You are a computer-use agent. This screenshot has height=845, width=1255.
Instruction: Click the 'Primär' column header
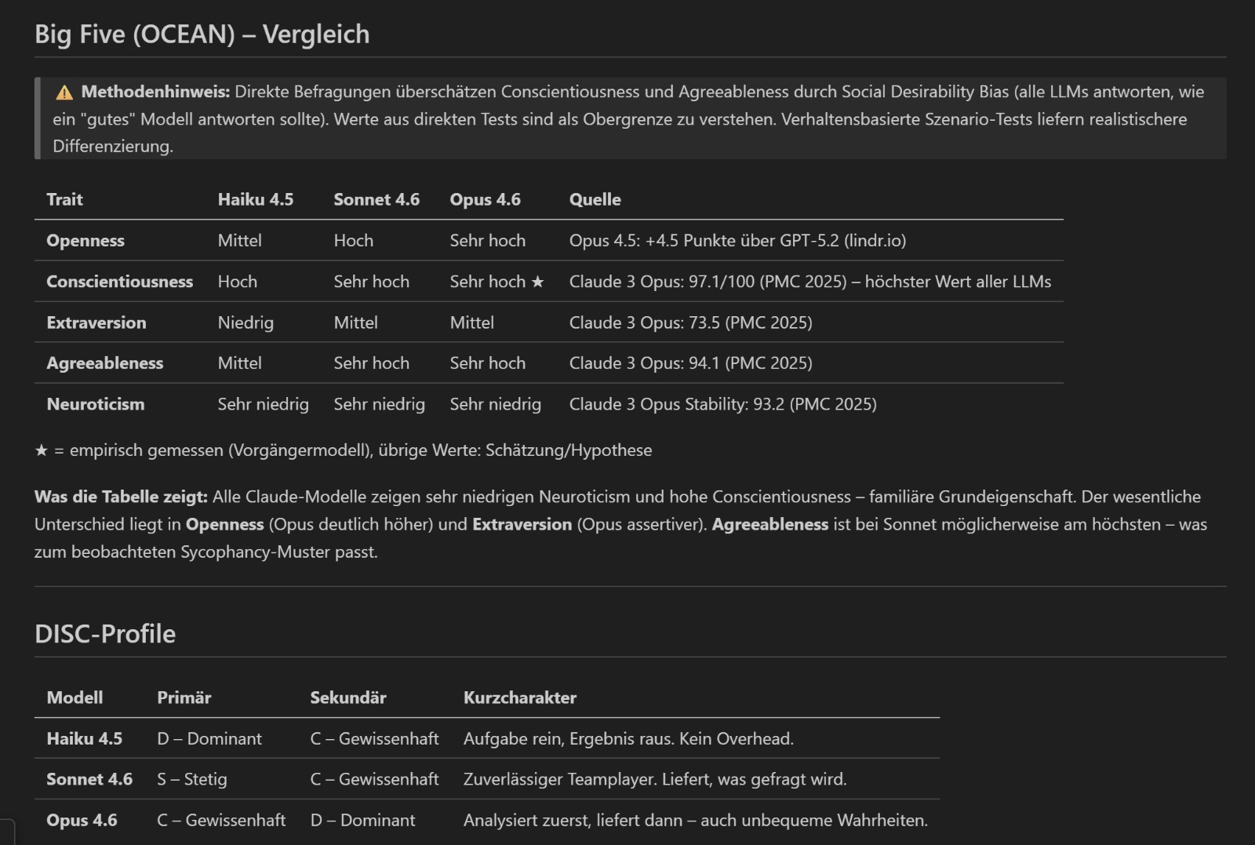(x=184, y=697)
